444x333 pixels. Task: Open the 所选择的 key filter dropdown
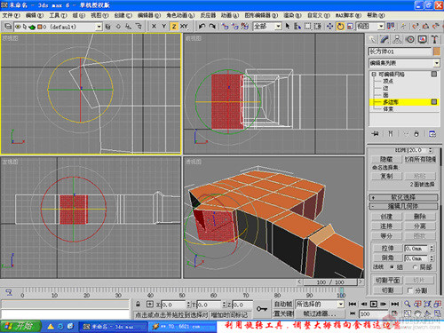pos(340,304)
